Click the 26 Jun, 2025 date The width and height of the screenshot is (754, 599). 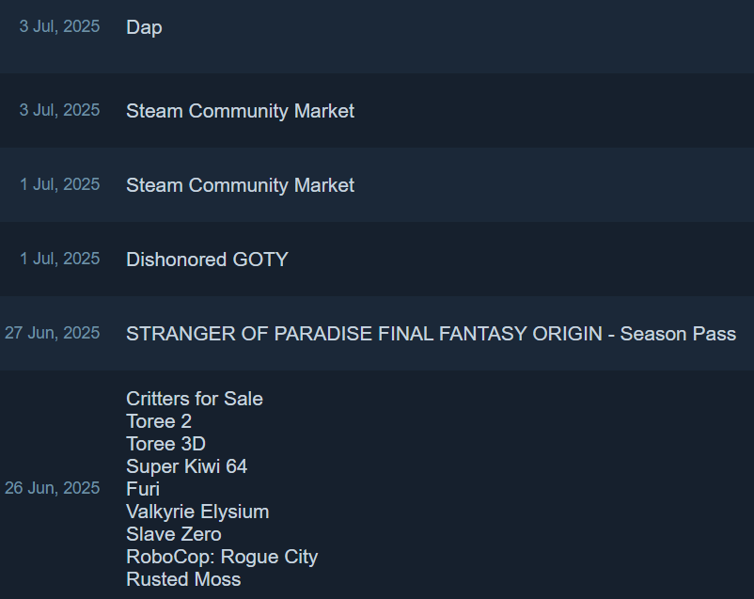coord(52,488)
